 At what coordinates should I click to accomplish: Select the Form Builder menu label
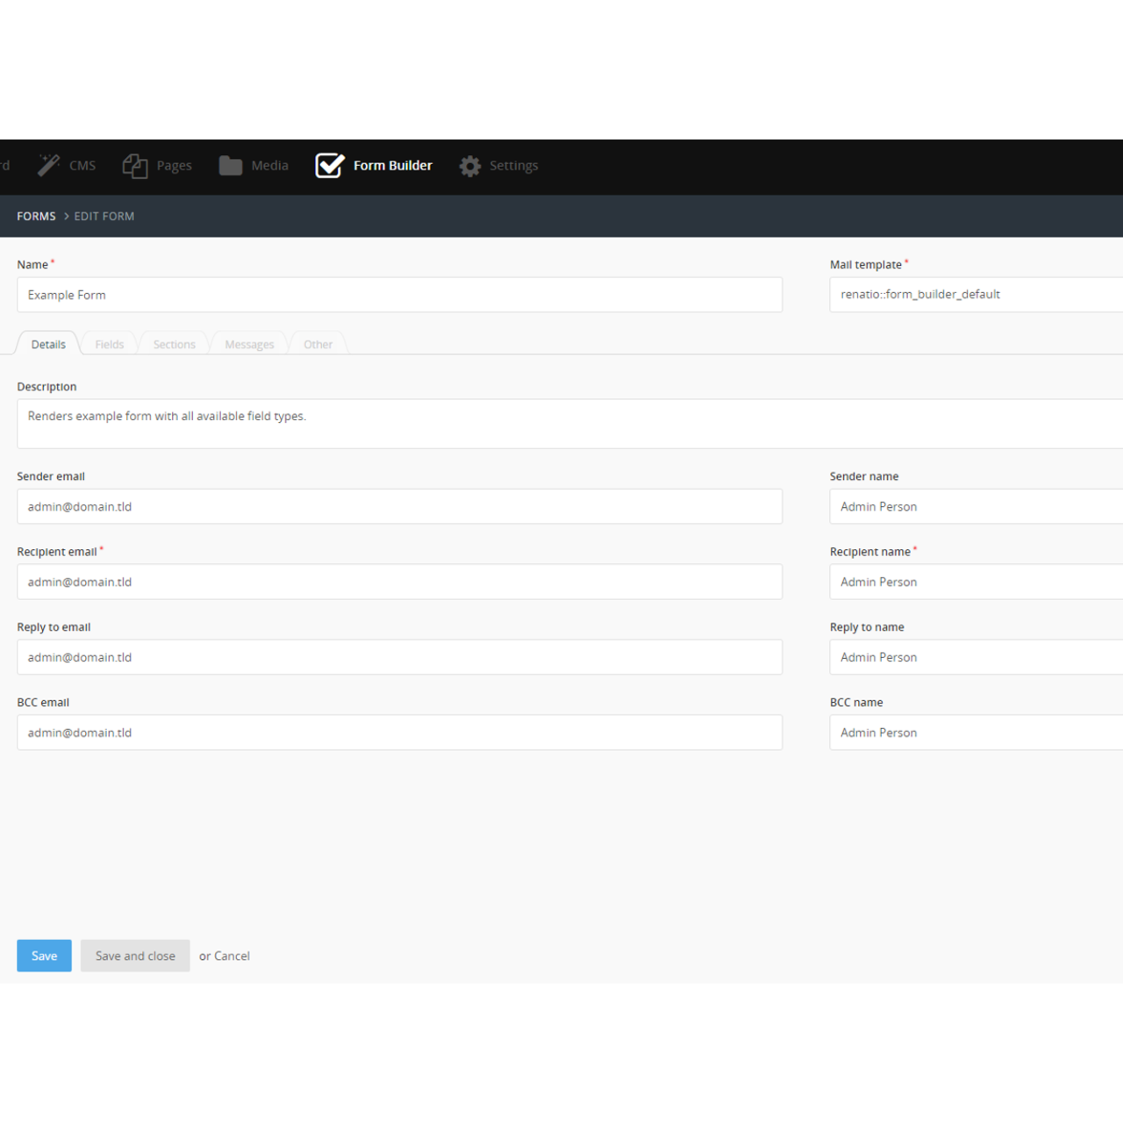[x=393, y=165]
